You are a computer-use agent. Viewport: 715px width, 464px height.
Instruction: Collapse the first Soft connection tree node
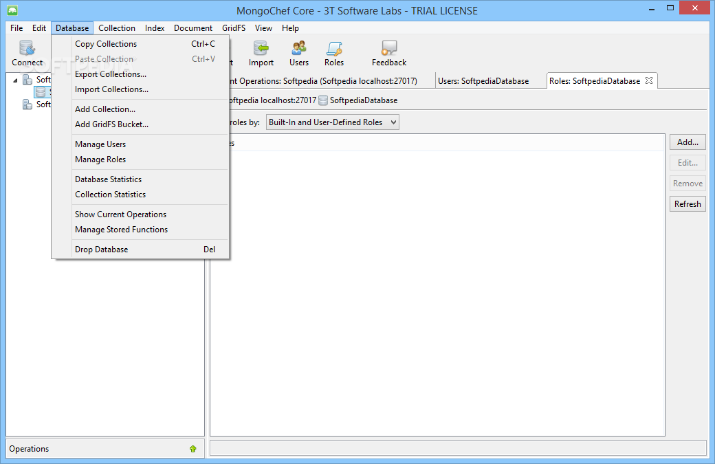(x=15, y=80)
